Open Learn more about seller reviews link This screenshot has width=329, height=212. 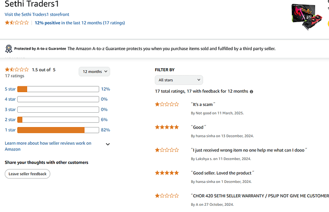click(x=48, y=146)
